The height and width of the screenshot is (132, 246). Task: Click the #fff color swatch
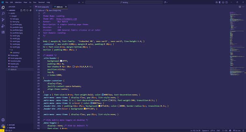pyautogui.click(x=61, y=61)
